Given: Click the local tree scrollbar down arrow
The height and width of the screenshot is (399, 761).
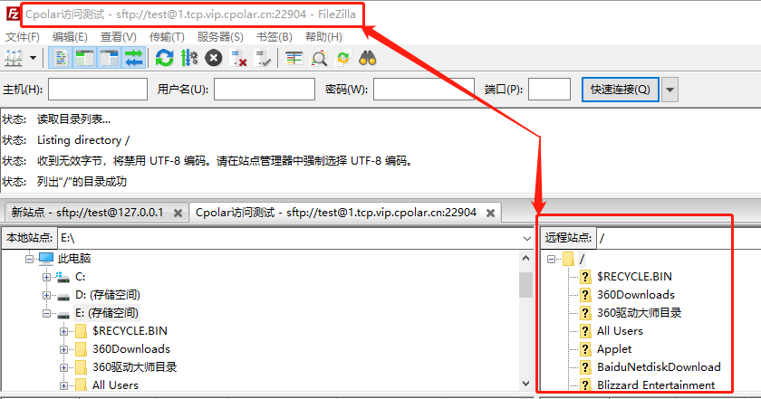Looking at the screenshot, I should pyautogui.click(x=526, y=384).
